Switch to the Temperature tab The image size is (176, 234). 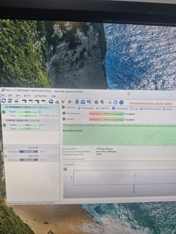[x=86, y=108]
